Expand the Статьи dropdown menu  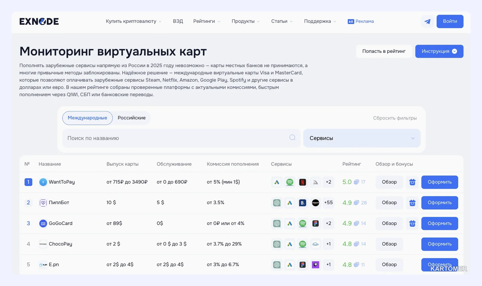coord(282,21)
